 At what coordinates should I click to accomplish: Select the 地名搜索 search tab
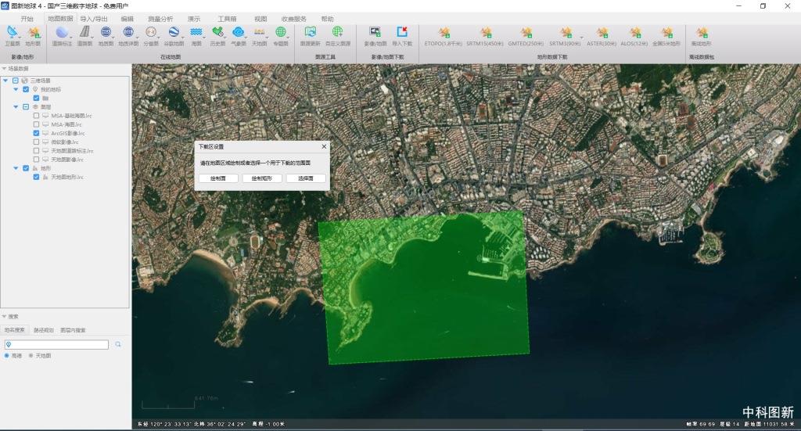(x=14, y=330)
